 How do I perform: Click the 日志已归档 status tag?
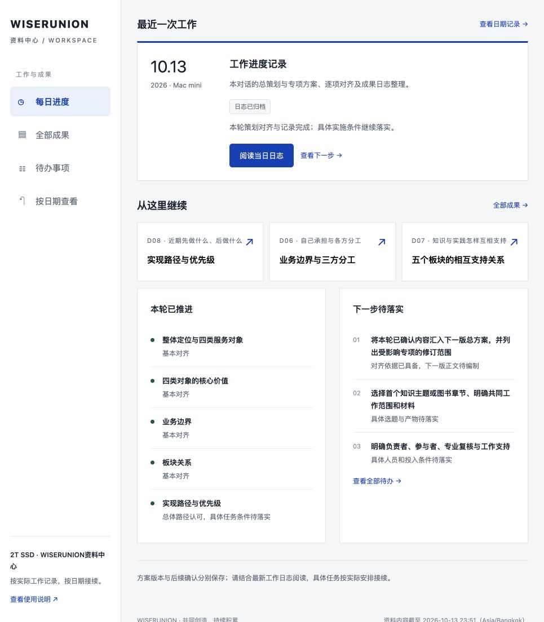(250, 106)
